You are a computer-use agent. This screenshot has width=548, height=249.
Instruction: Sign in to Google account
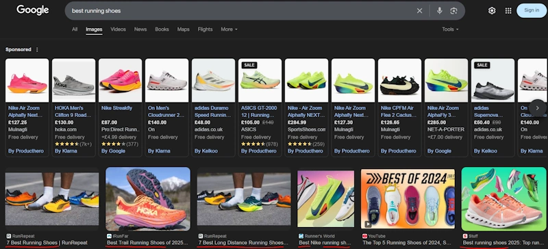tap(532, 10)
